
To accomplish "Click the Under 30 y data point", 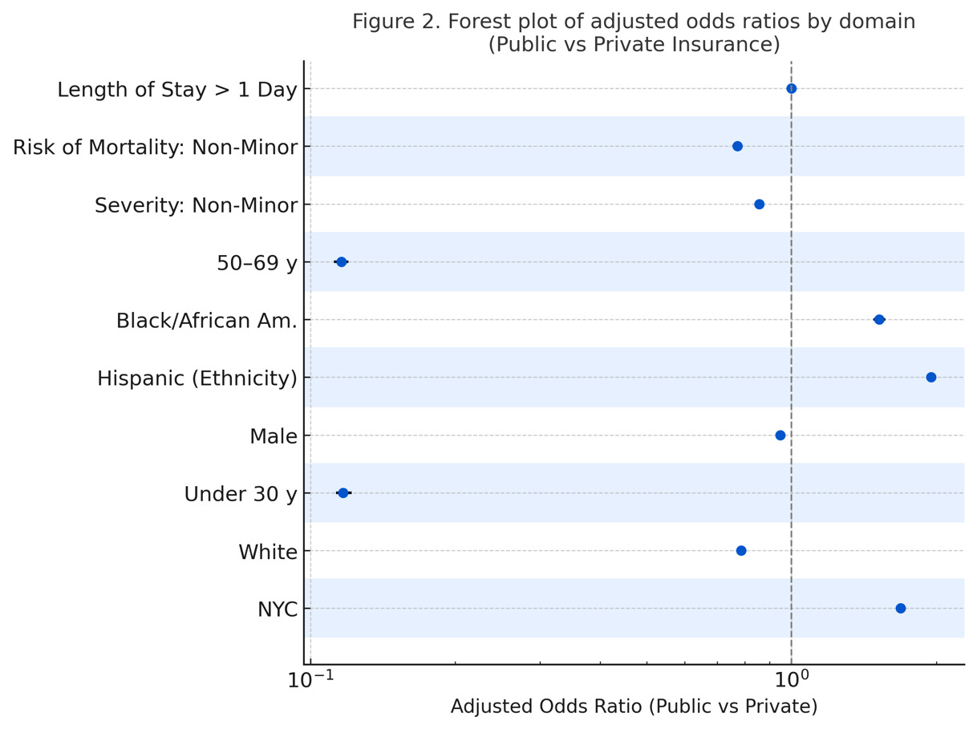I will click(x=343, y=493).
